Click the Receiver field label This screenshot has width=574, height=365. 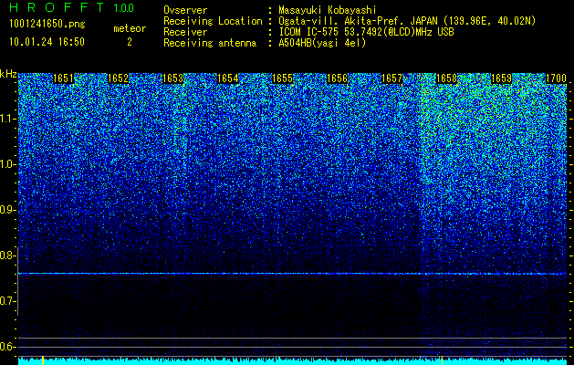(185, 32)
